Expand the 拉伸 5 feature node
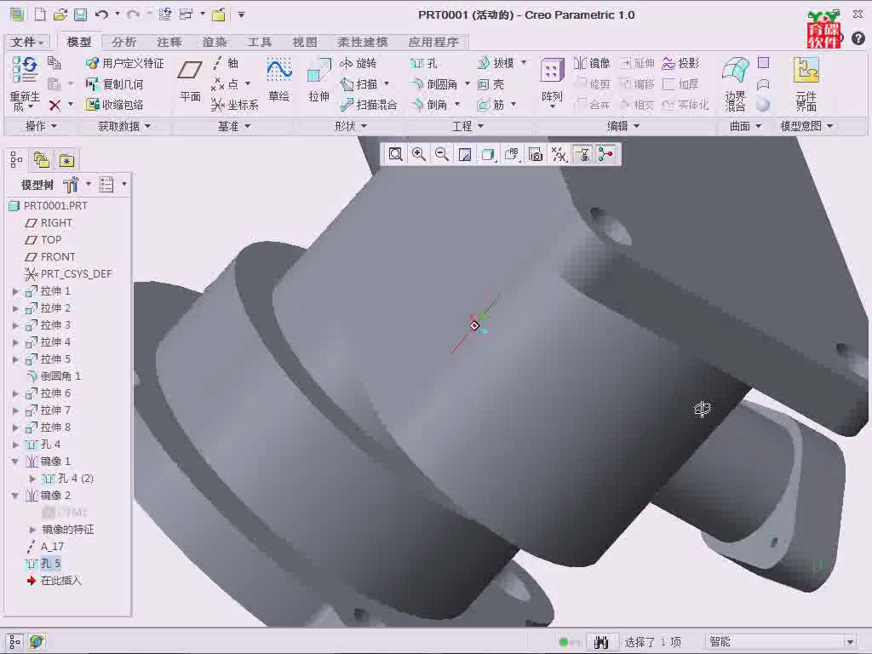Screen dimensions: 872x654 coord(15,360)
